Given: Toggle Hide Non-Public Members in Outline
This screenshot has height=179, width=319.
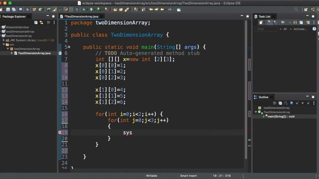Looking at the screenshot, I should click(x=303, y=103).
